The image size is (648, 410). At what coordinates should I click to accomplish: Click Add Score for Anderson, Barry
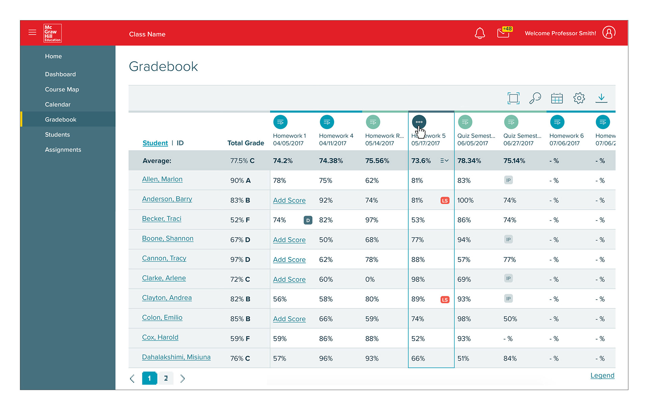289,200
